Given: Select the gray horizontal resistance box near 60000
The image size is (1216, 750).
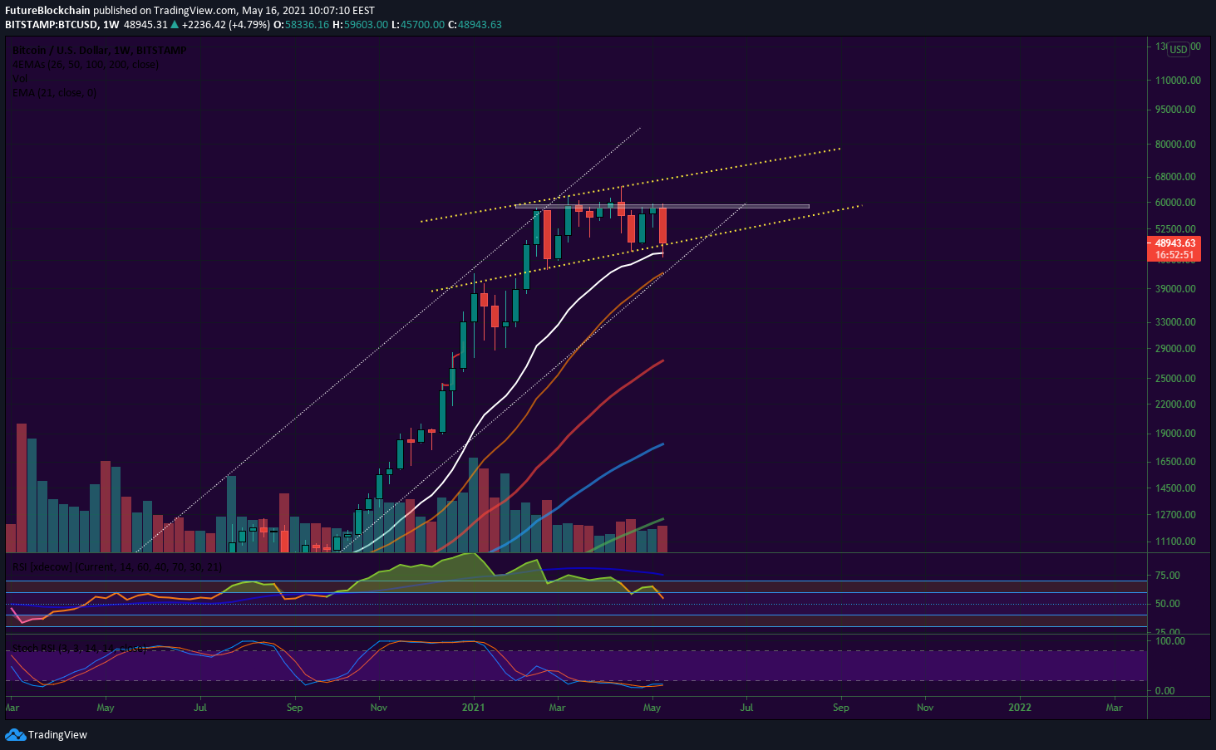Looking at the screenshot, I should point(662,206).
